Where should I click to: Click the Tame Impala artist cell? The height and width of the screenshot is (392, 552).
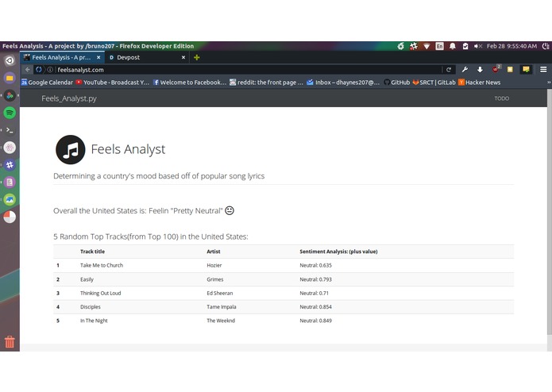click(222, 307)
